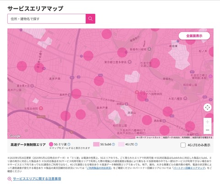Click the 松ノ木 area label

[203, 51]
